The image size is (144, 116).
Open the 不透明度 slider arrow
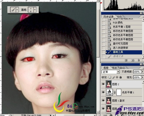pyautogui.click(x=143, y=72)
